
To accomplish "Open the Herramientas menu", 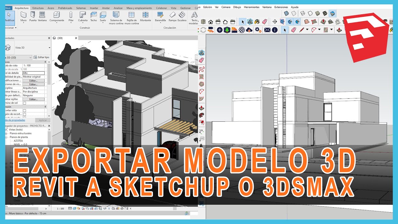I will [x=252, y=7].
